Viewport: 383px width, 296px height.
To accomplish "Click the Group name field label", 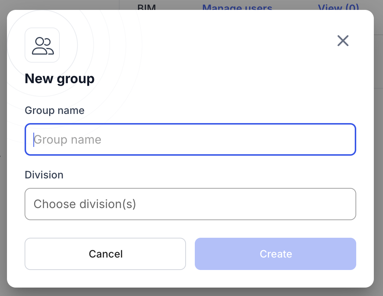I will (x=54, y=110).
